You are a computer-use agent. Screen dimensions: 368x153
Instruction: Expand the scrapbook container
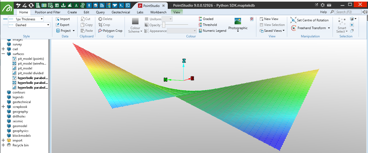click(x=3, y=107)
